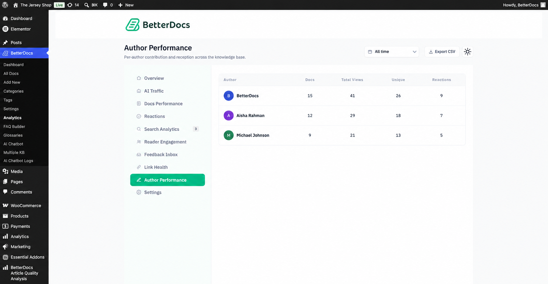Click the Overview home icon

(139, 78)
